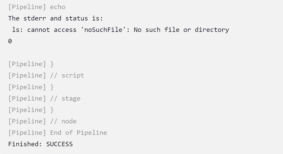
Task: Click the 'End of Pipeline' words
Action: click(x=78, y=133)
